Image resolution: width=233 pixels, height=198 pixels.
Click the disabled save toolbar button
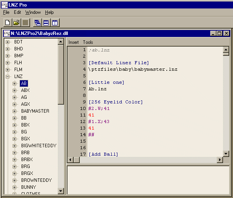coord(25,23)
